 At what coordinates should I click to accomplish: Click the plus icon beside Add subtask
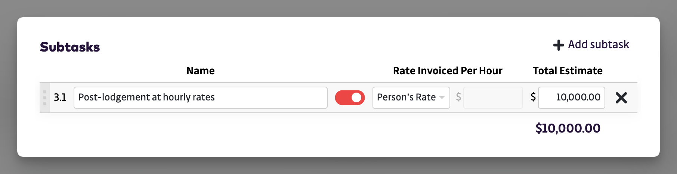pos(558,45)
